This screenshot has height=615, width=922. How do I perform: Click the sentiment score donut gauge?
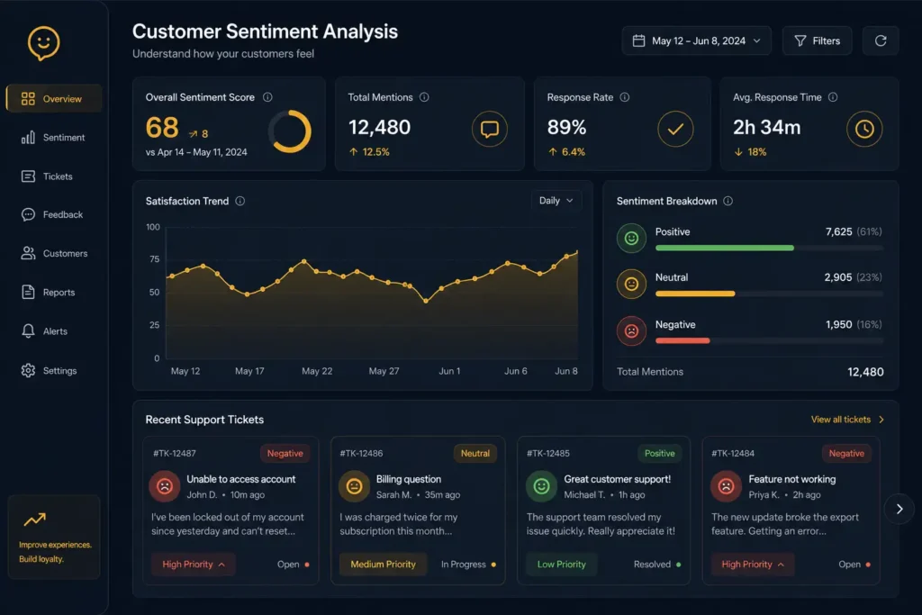click(291, 131)
